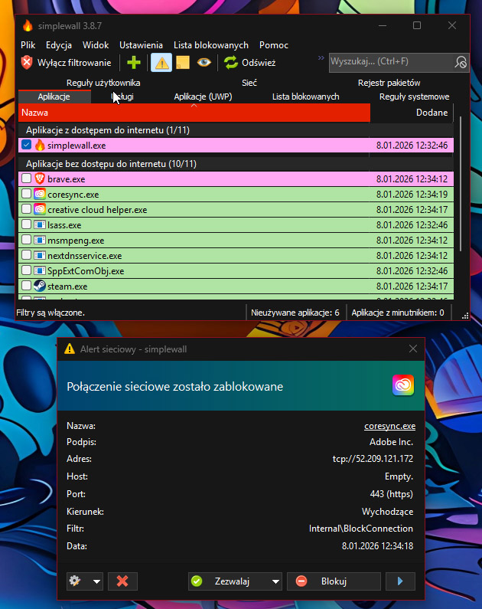Open the Widok menu
Viewport: 482px width, 609px height.
click(x=96, y=45)
